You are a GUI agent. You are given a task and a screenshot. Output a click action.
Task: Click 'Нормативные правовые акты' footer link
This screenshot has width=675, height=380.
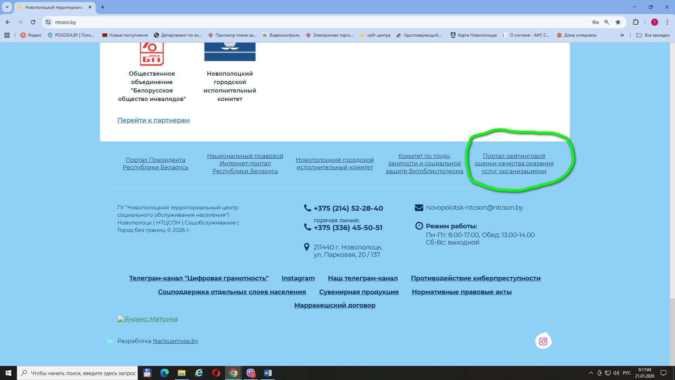pos(461,292)
